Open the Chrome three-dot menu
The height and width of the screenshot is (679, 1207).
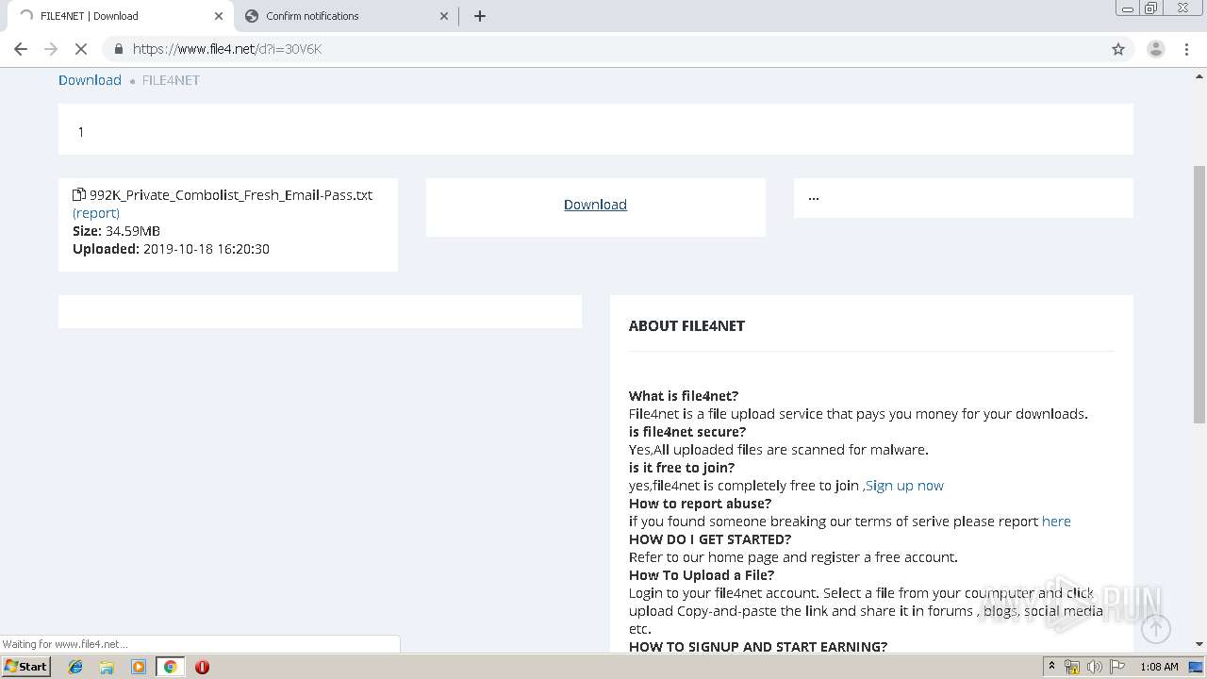1186,49
